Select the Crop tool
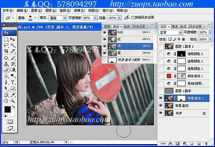Image resolution: width=215 pixels, height=147 pixels. (6, 51)
